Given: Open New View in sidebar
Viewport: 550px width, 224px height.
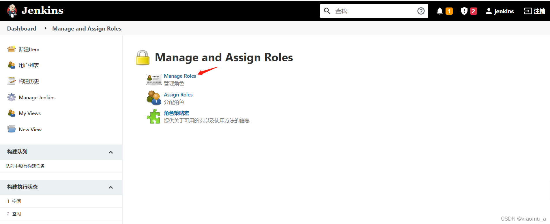Looking at the screenshot, I should (30, 130).
